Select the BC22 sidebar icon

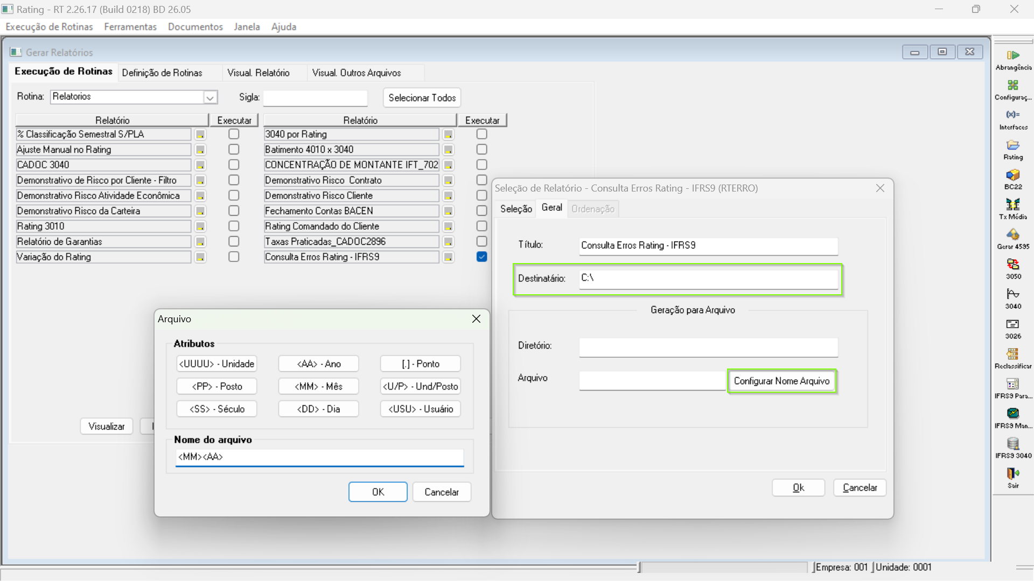[1013, 175]
